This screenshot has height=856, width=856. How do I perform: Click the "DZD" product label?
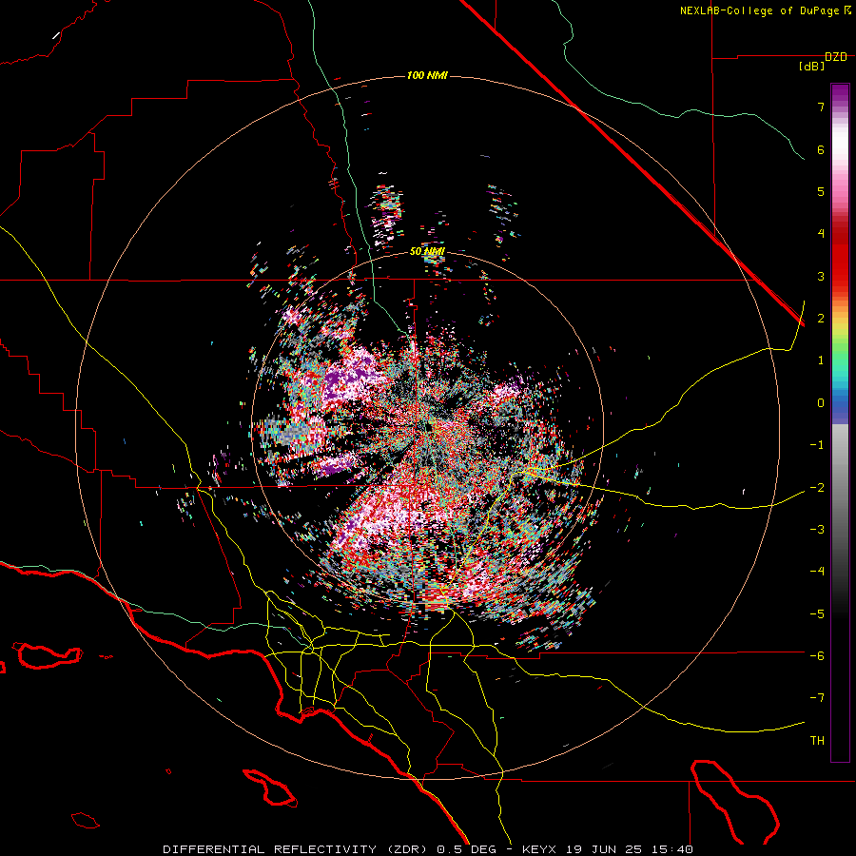pyautogui.click(x=836, y=57)
